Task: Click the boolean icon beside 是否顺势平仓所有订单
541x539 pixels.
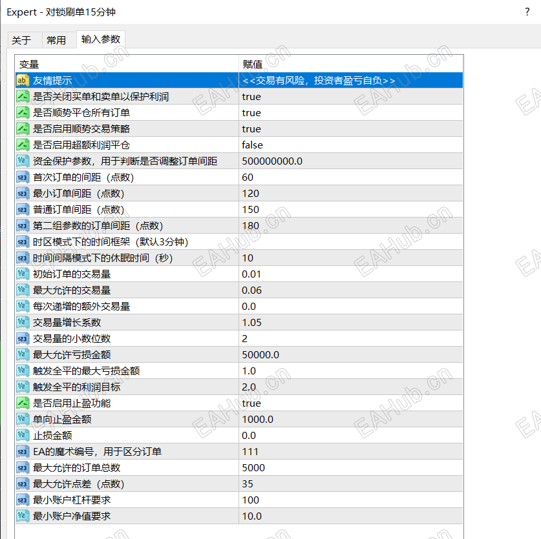Action: (23, 113)
